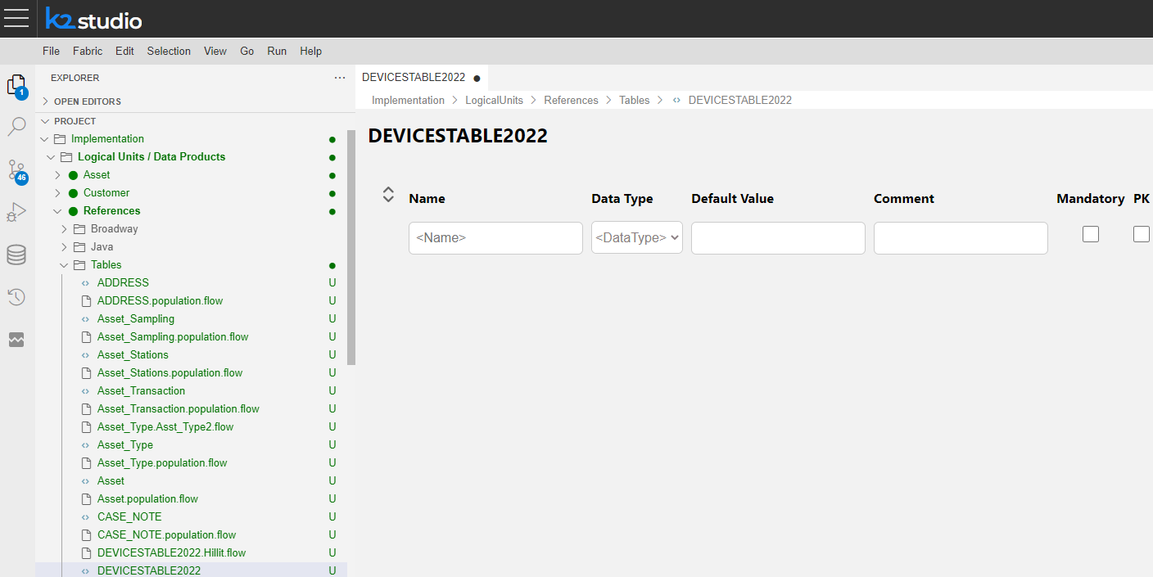Screen dimensions: 1153x577
Task: Open the hamburger main menu
Action: (x=16, y=18)
